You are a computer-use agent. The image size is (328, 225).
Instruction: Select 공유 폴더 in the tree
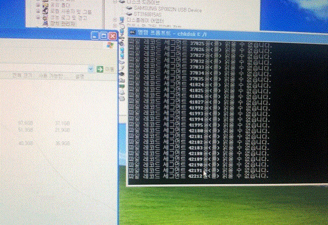(60, 5)
